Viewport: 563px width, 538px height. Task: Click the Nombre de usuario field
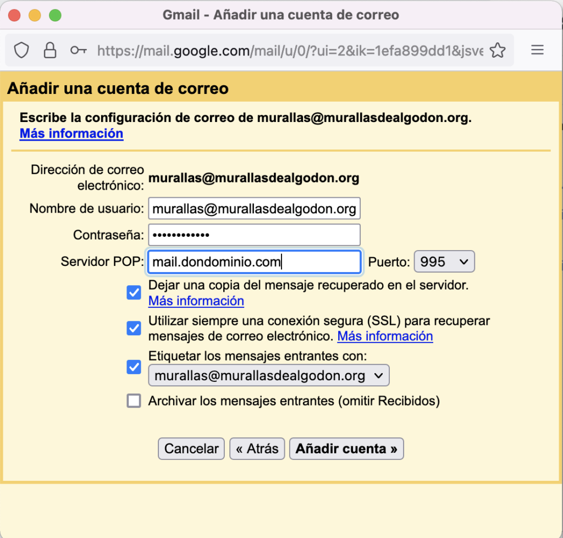click(x=254, y=208)
